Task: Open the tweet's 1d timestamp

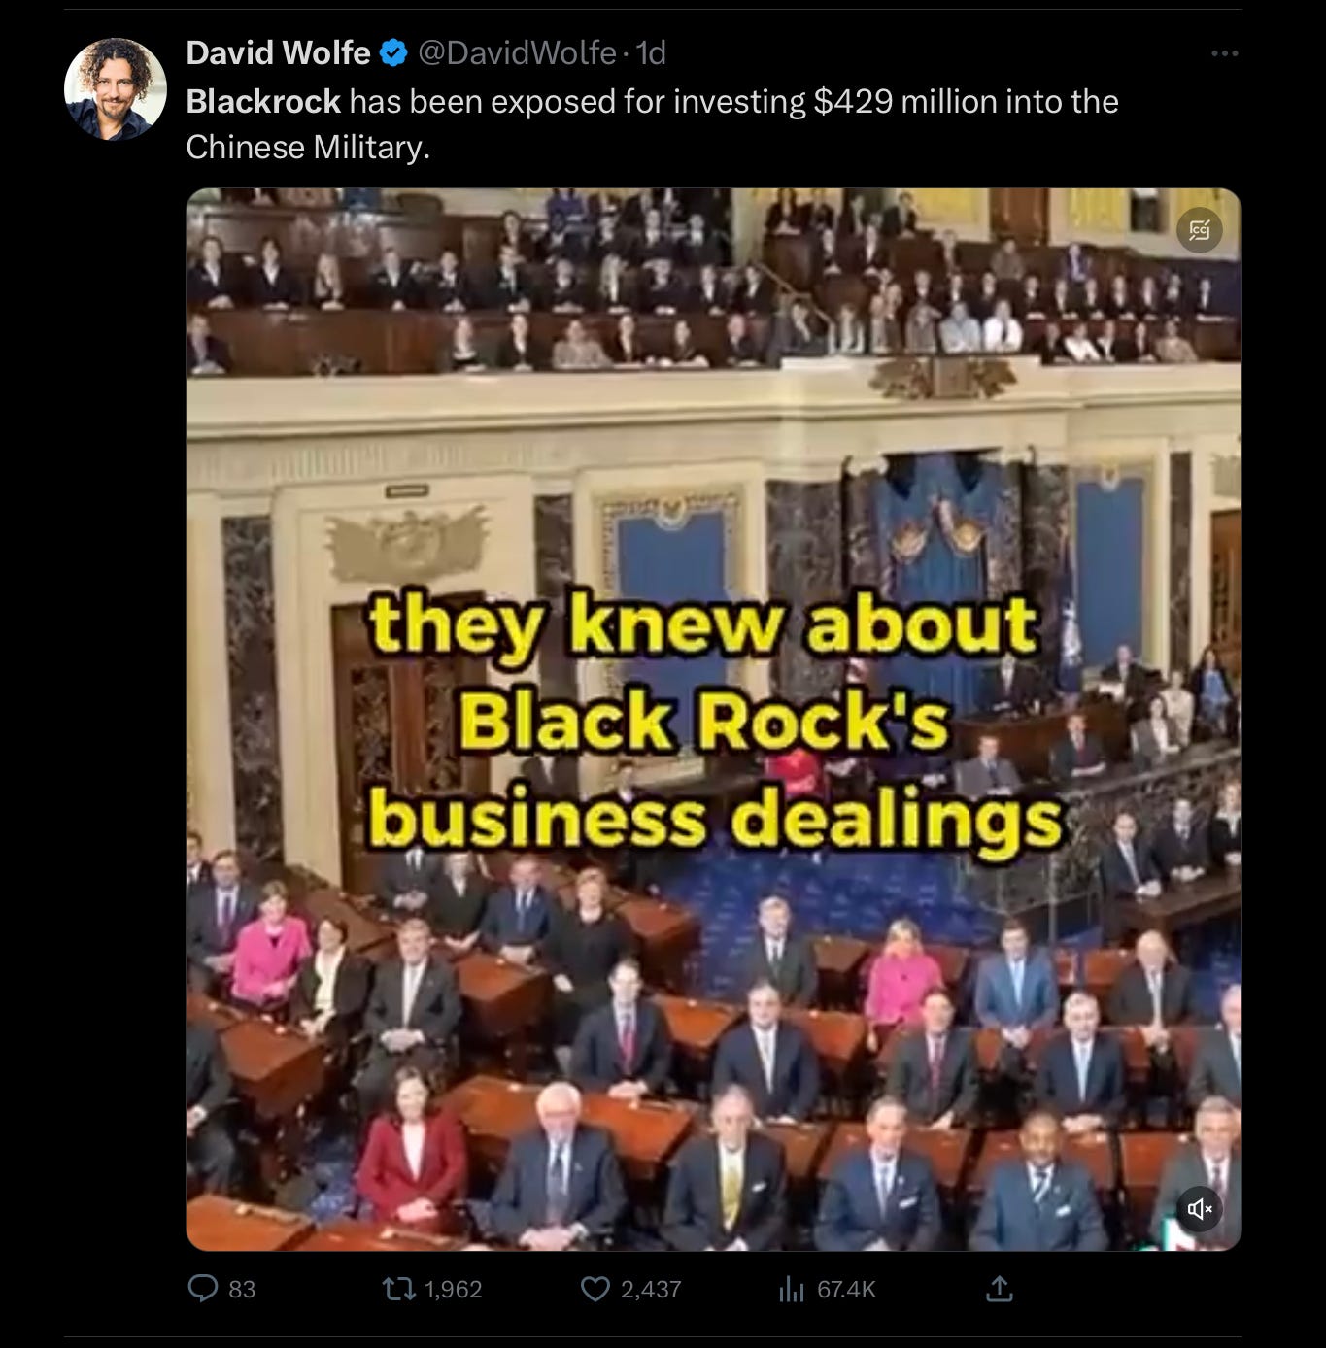Action: coord(651,52)
